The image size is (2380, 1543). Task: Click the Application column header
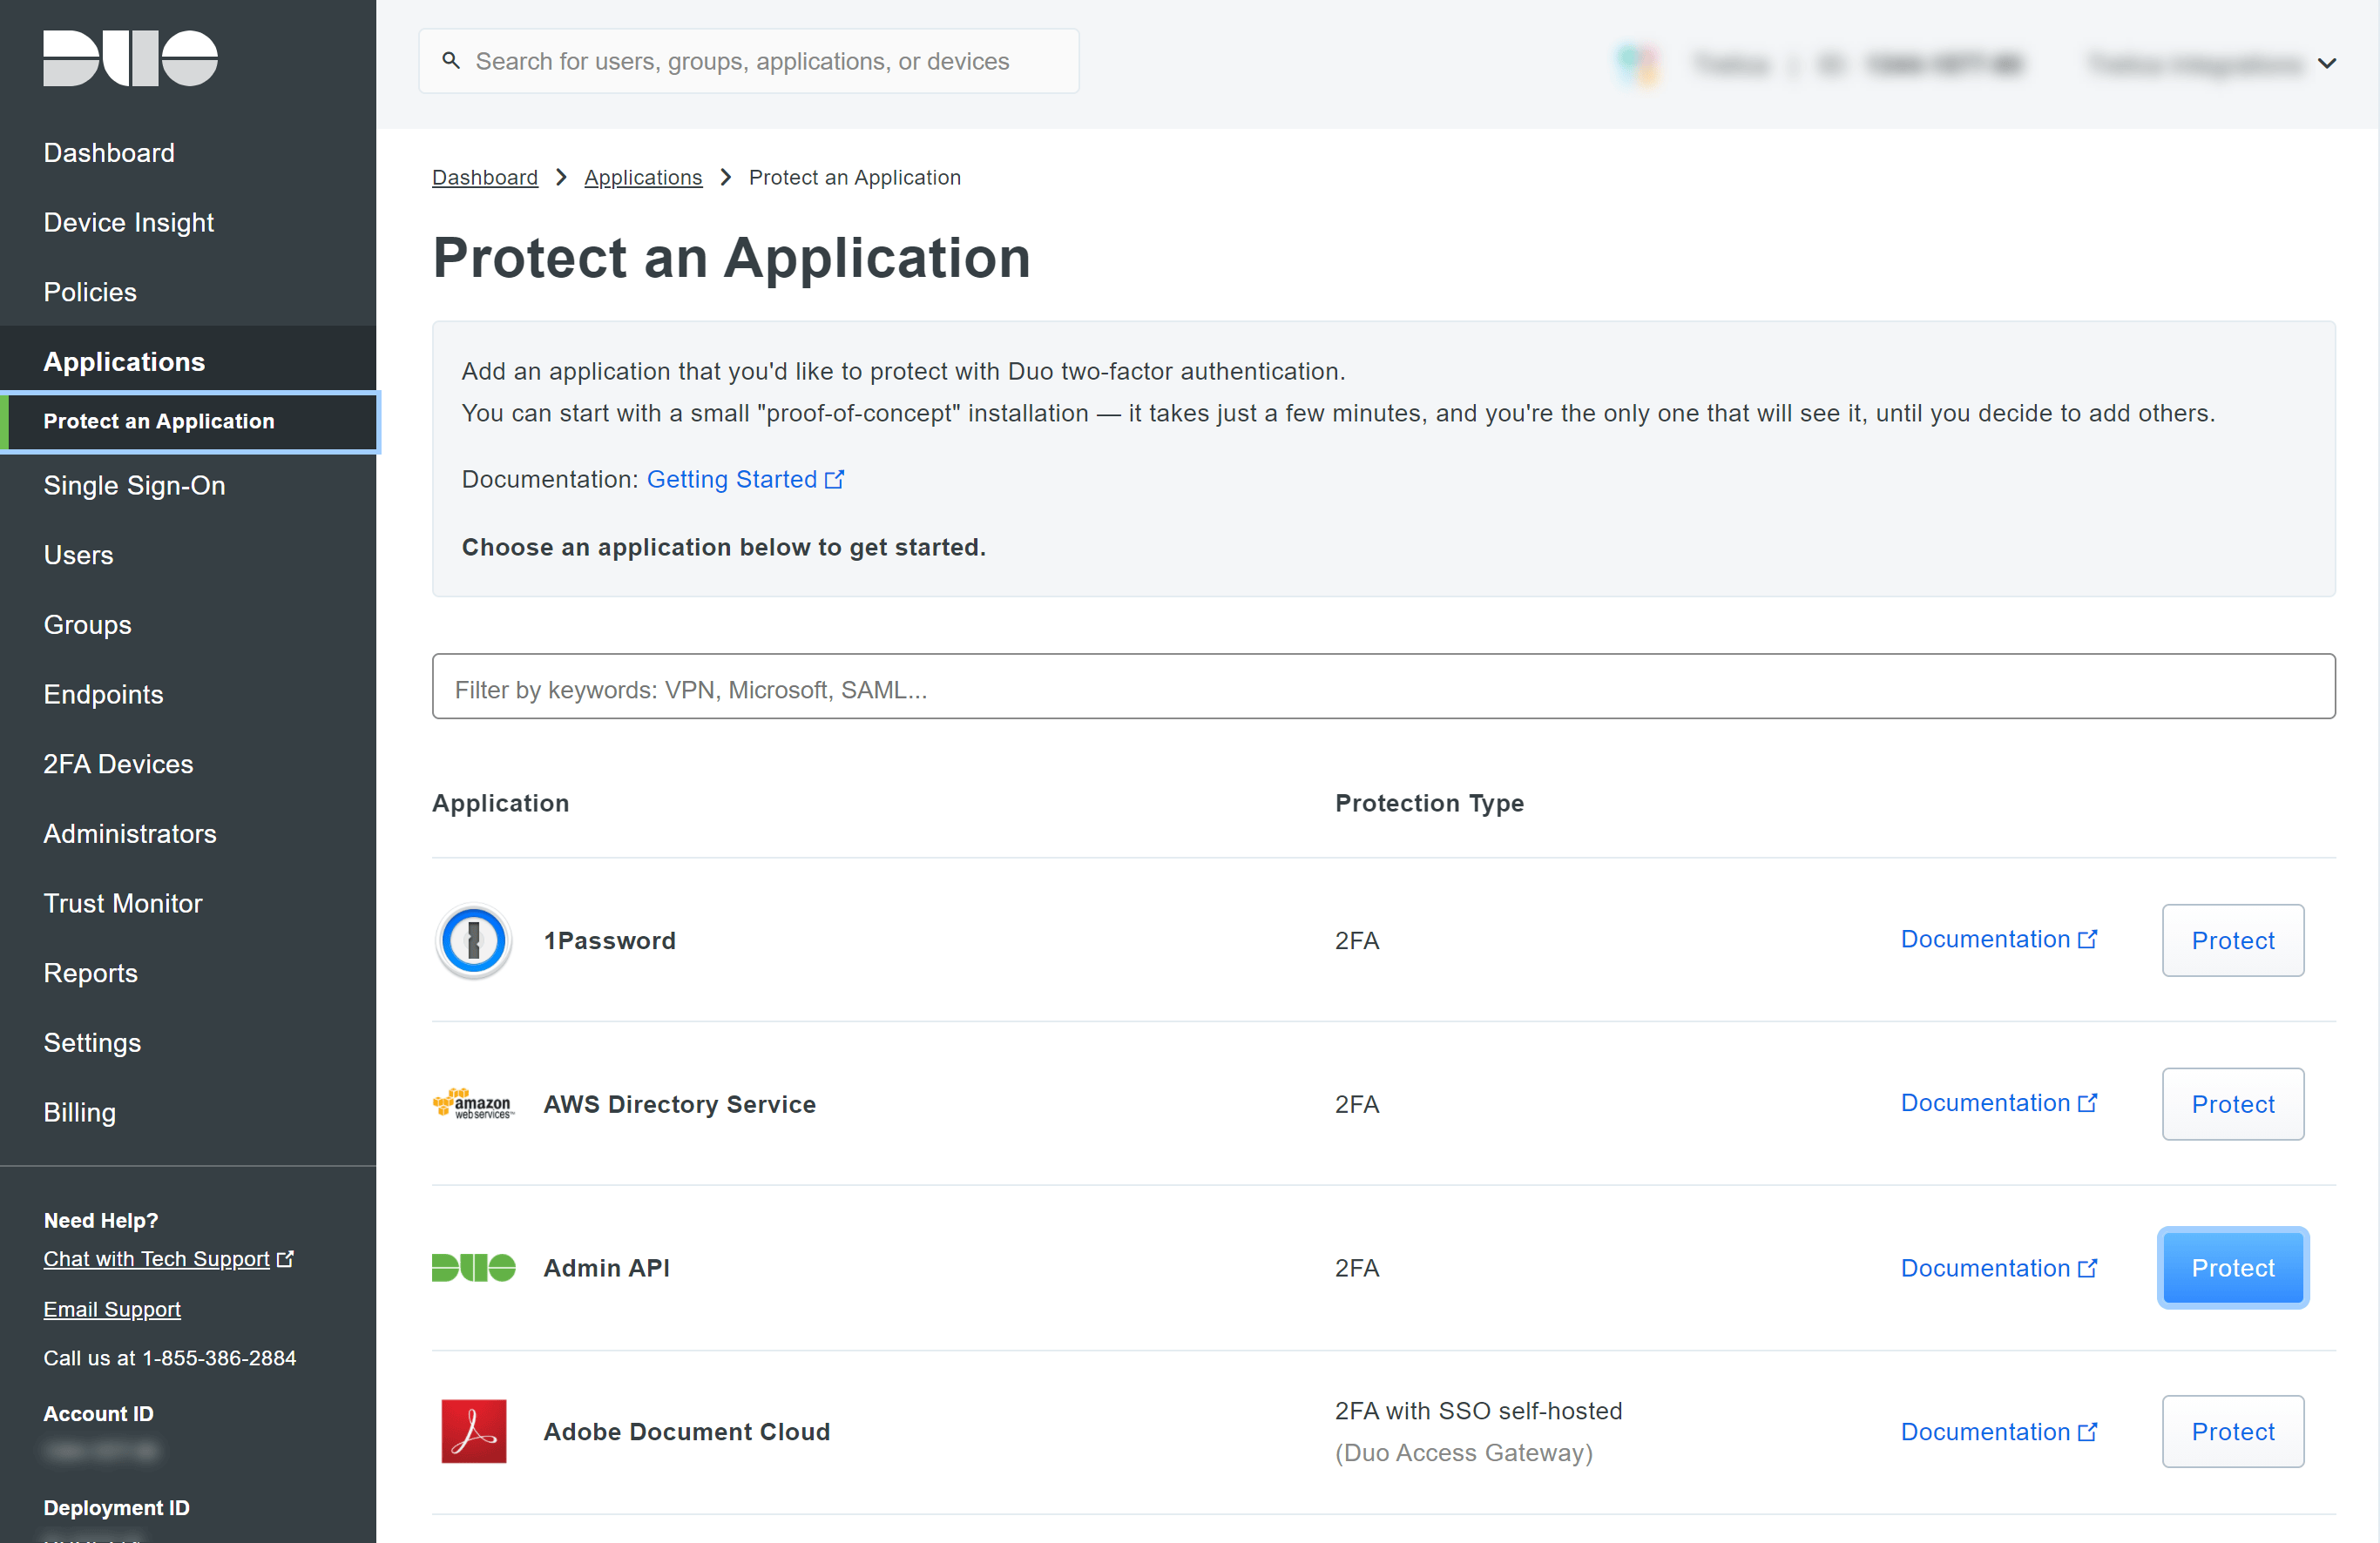500,803
